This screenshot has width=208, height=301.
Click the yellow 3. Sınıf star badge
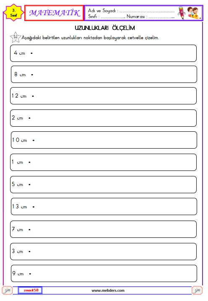click(x=14, y=13)
